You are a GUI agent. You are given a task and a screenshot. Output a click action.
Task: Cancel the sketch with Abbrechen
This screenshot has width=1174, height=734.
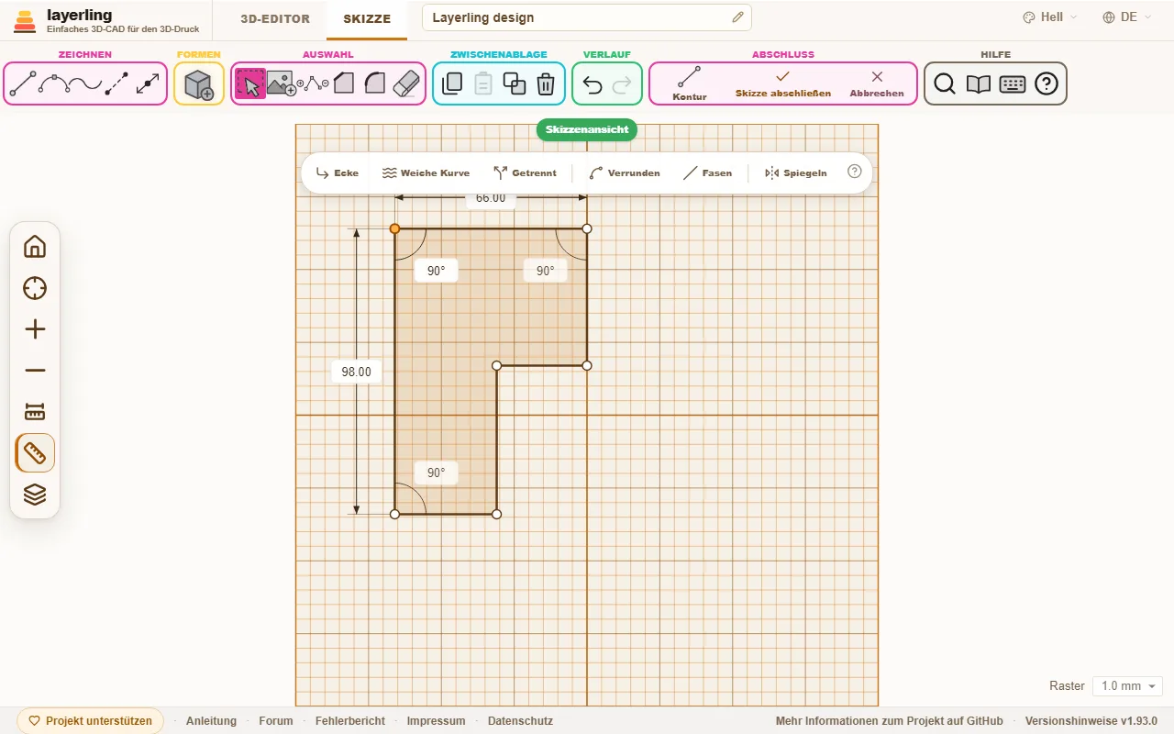tap(877, 83)
